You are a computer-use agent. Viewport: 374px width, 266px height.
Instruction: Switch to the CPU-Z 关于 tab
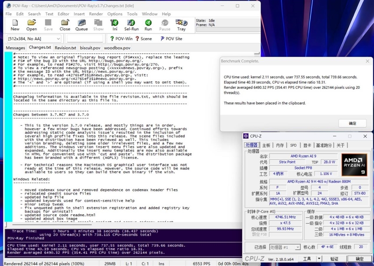pyautogui.click(x=340, y=145)
